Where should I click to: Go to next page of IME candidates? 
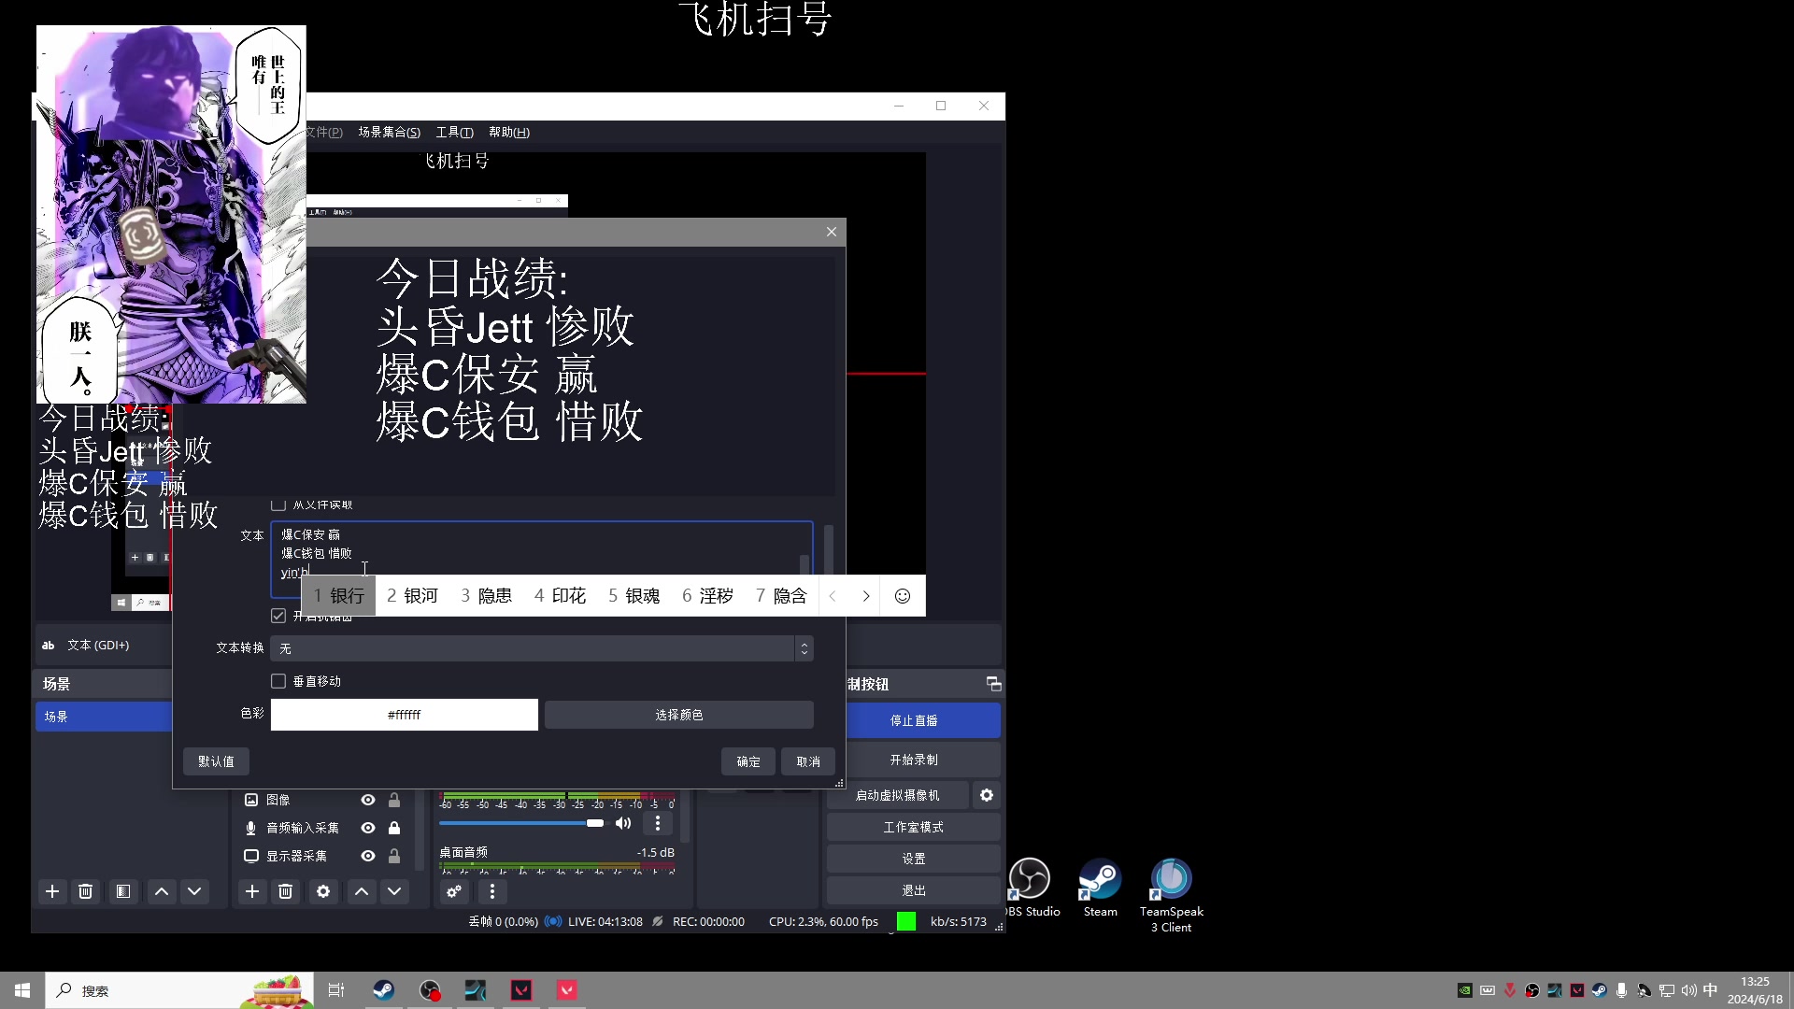pos(866,596)
